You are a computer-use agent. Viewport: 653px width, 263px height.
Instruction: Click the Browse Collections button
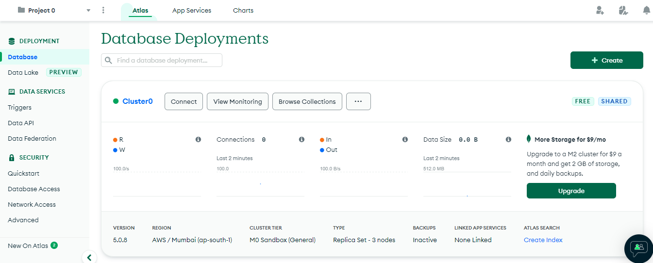(307, 101)
